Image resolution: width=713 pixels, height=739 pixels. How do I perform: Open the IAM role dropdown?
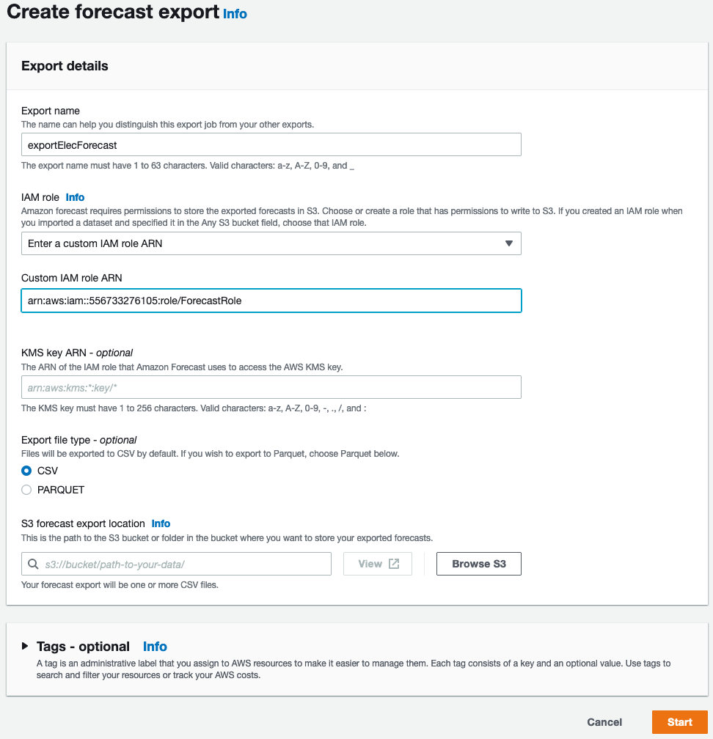[271, 243]
